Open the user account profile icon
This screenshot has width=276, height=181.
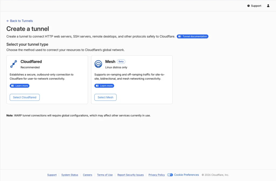coord(268,6)
